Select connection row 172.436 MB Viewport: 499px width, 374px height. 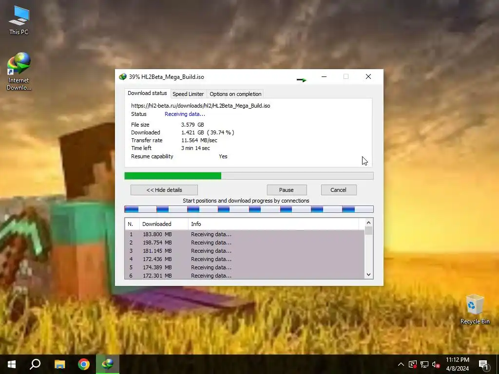click(x=245, y=259)
